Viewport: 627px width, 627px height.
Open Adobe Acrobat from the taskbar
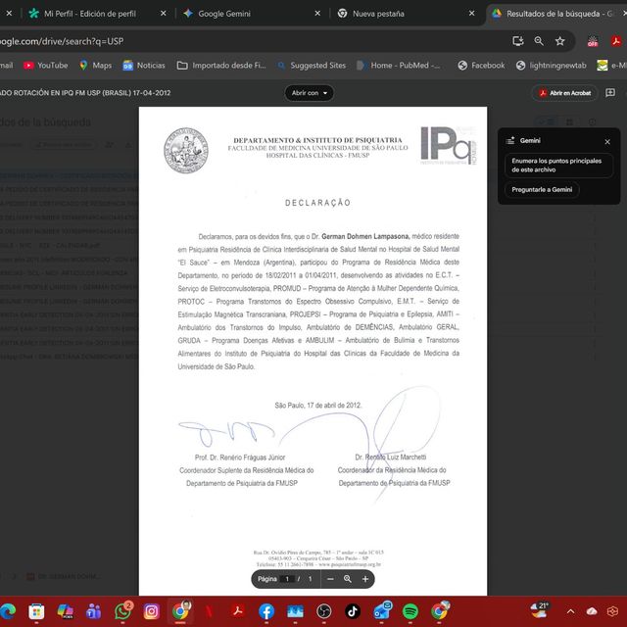(238, 611)
